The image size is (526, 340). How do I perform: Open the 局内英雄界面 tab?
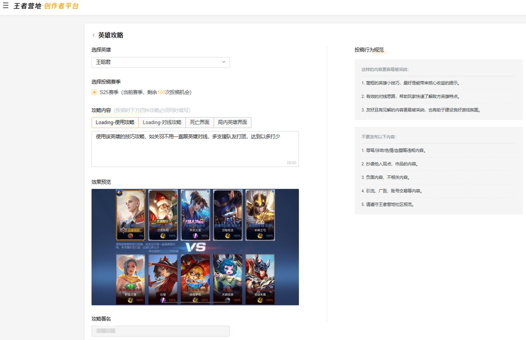[232, 122]
